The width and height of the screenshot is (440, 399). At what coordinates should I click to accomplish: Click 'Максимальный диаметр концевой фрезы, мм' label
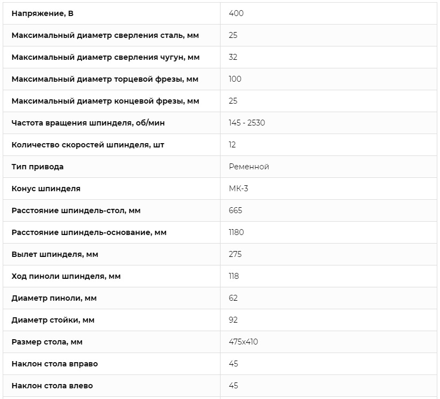(x=105, y=101)
